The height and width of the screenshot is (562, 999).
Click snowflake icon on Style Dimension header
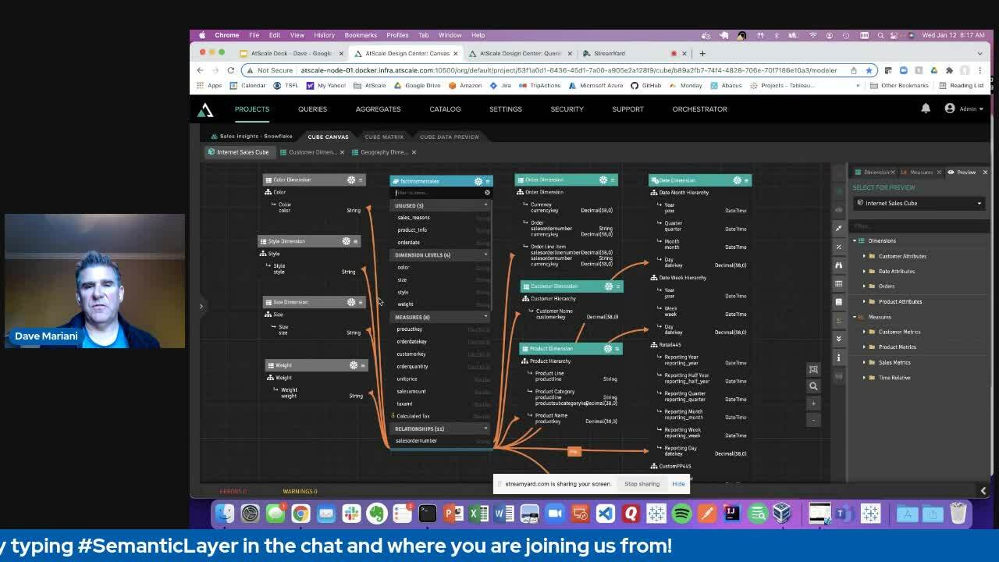346,241
